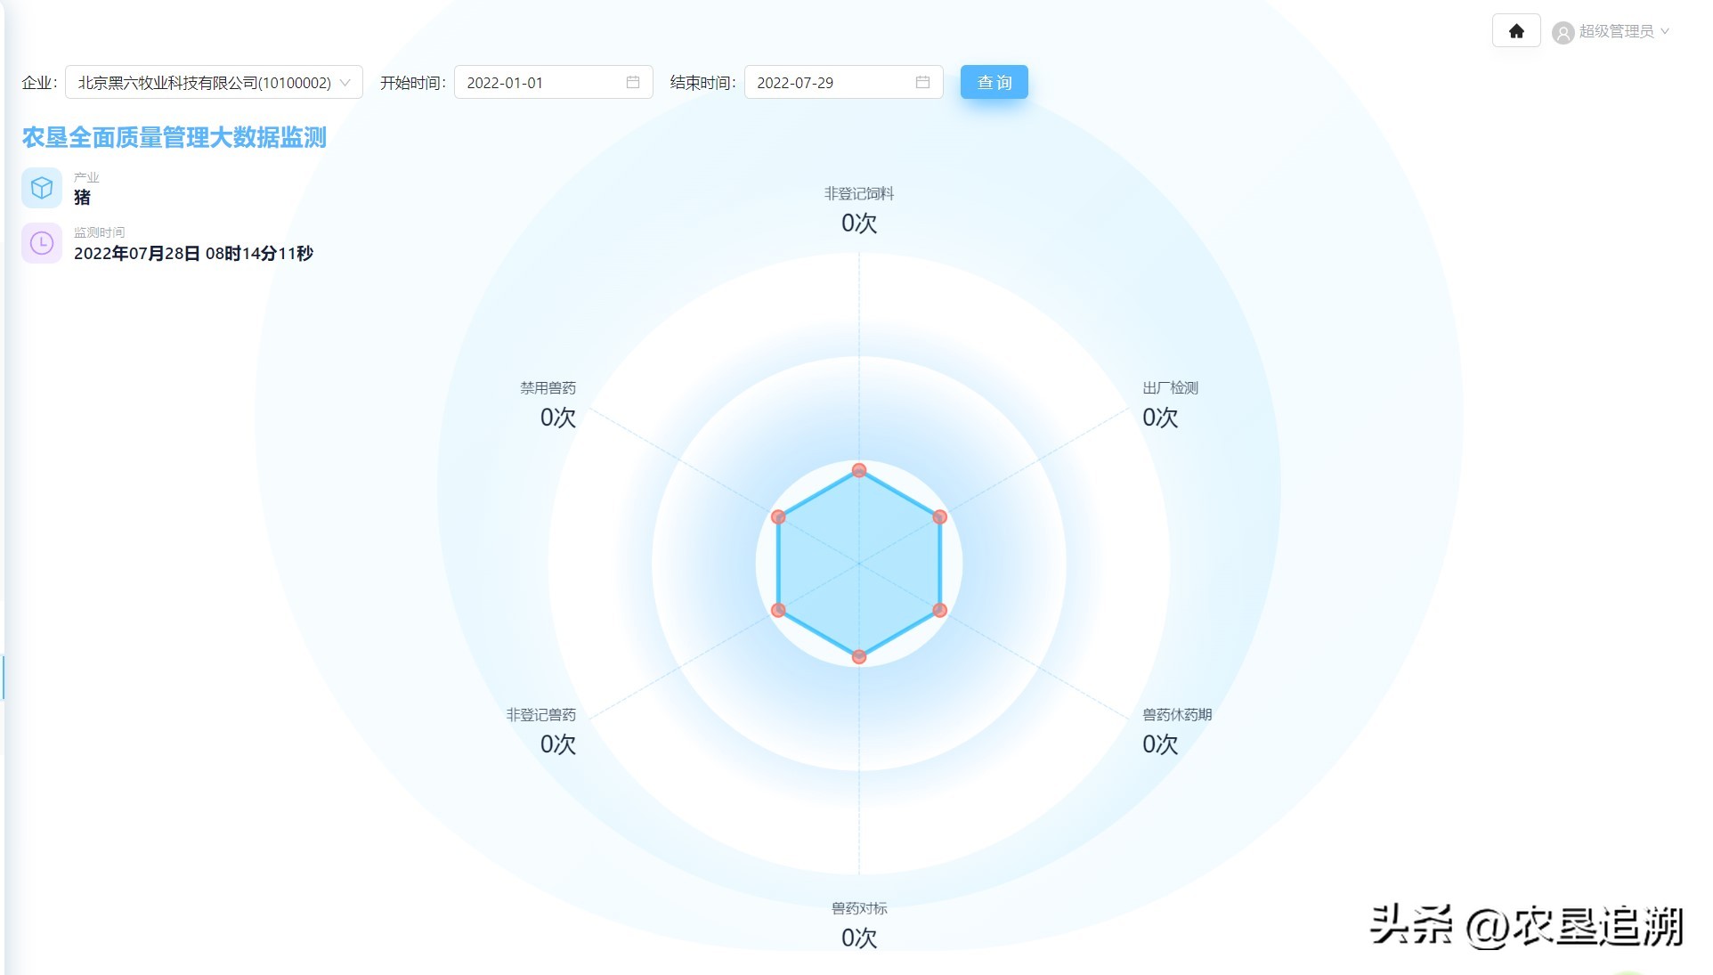Click top radar point for 非登记饲料
The height and width of the screenshot is (975, 1713).
click(859, 470)
